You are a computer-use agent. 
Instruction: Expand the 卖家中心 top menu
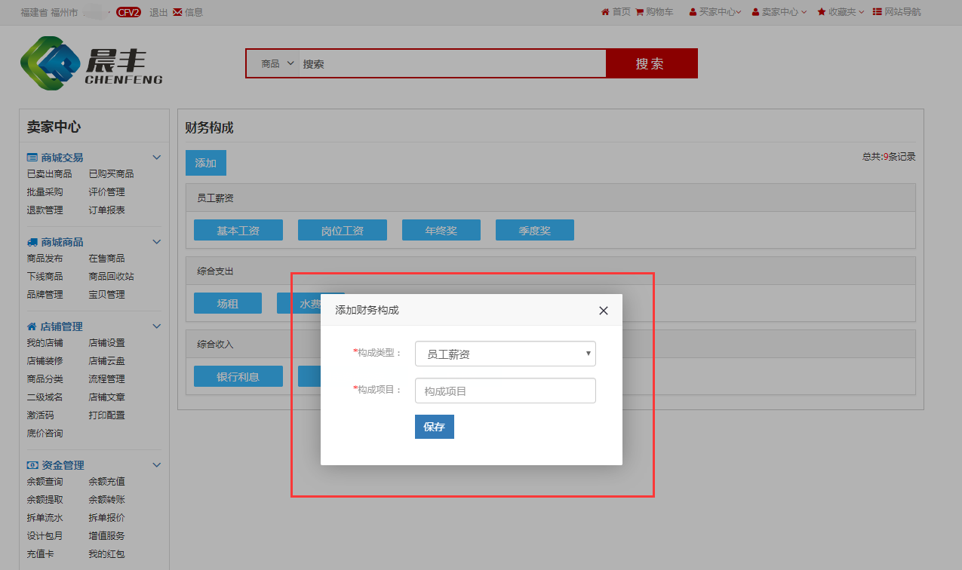(779, 12)
